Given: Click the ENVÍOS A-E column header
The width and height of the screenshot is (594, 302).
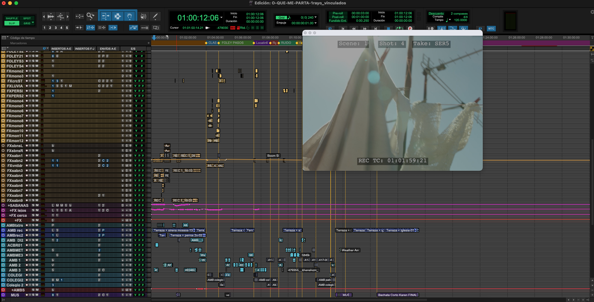Looking at the screenshot, I should coord(108,49).
